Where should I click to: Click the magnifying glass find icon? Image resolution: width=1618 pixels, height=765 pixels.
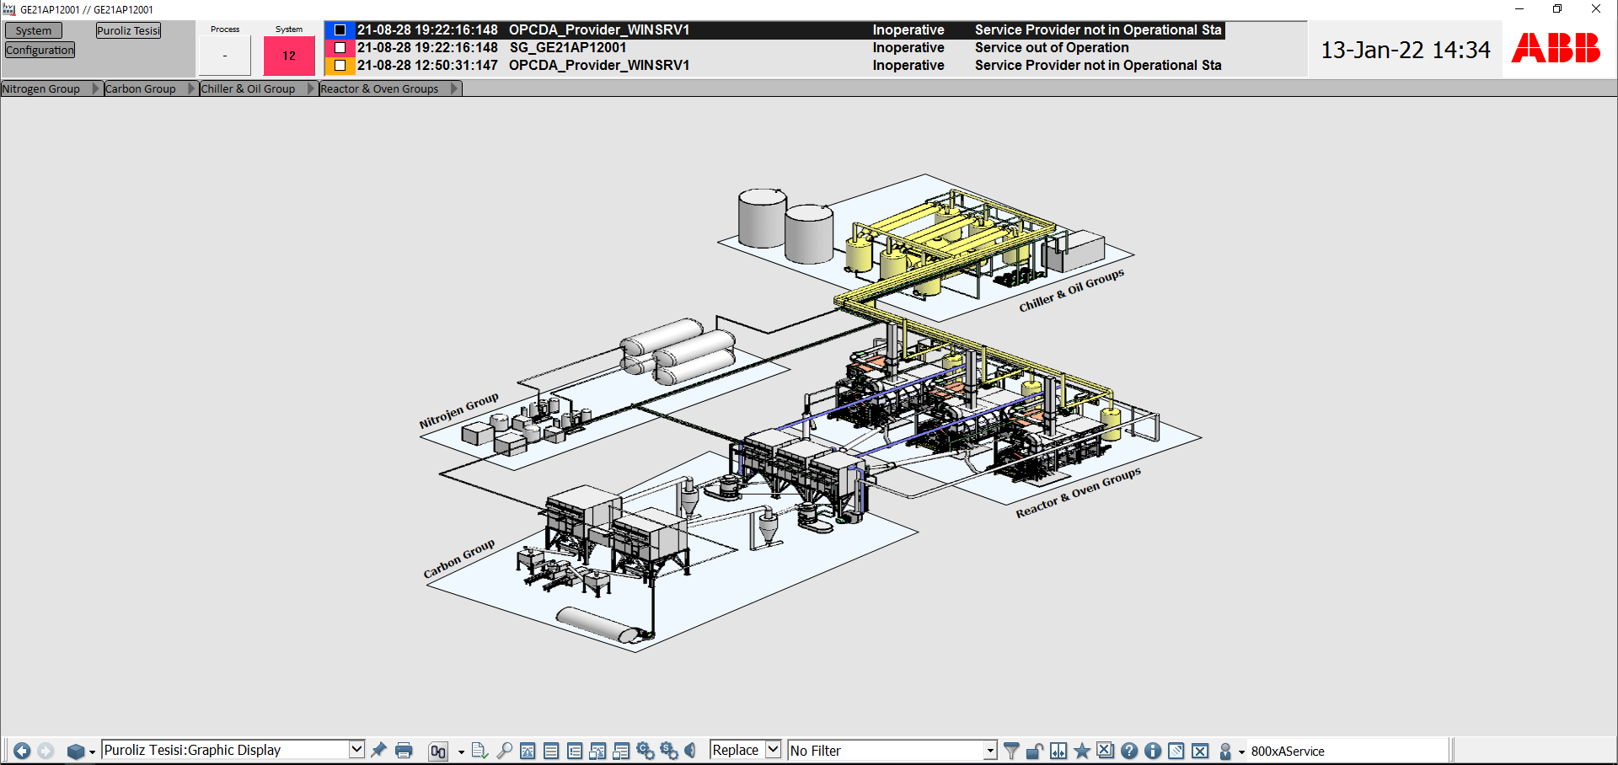504,751
